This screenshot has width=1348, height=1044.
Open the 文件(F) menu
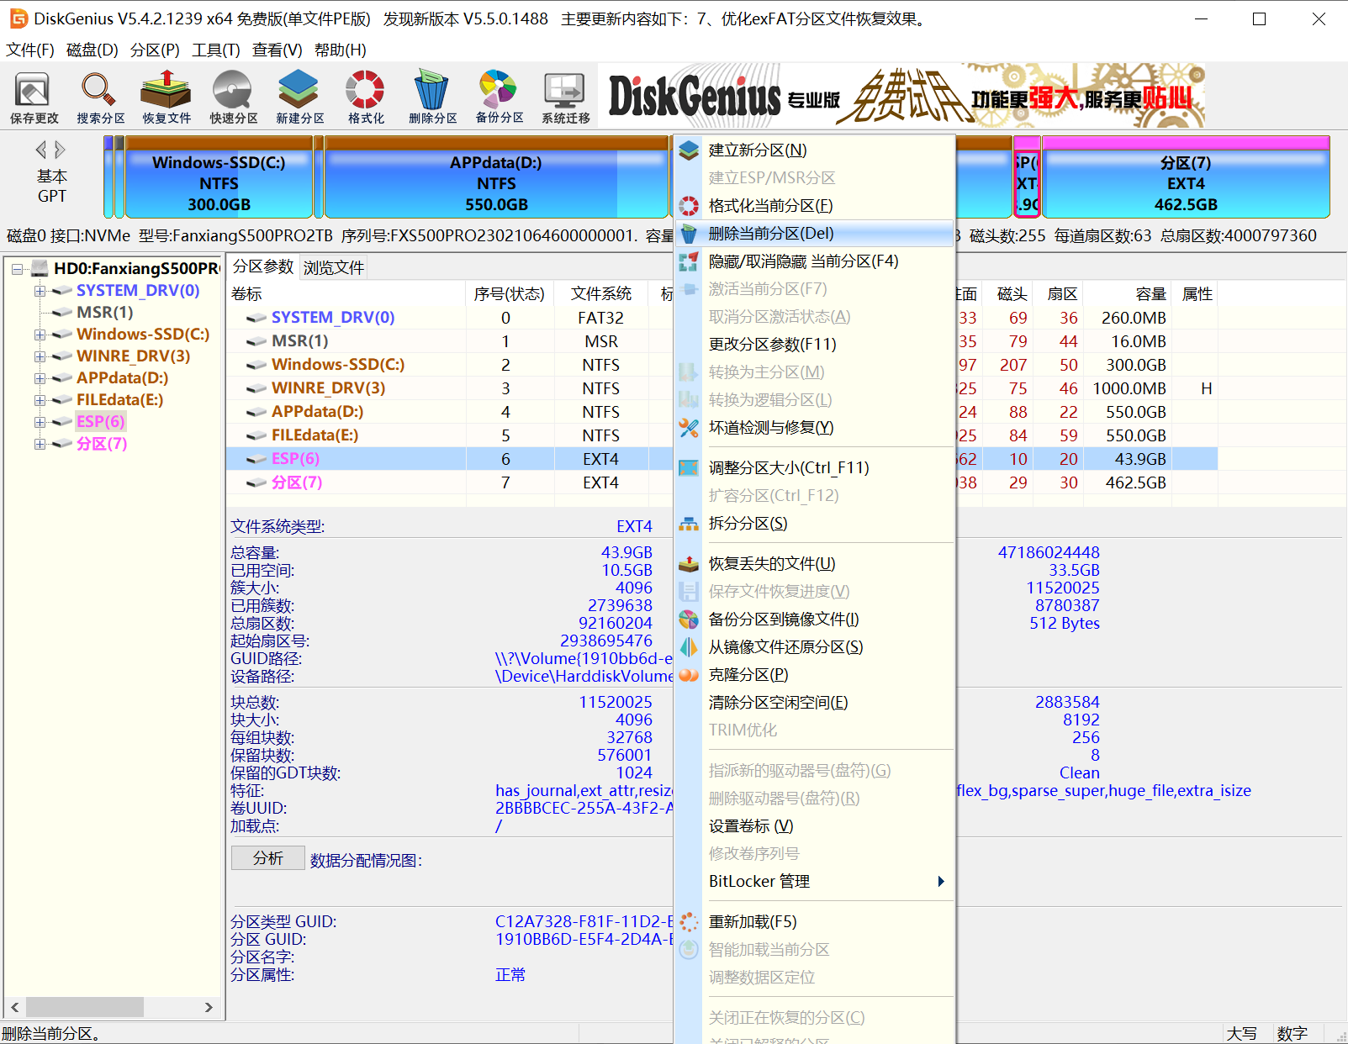30,50
